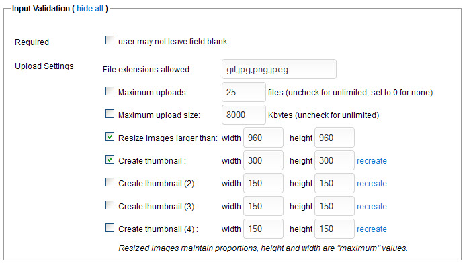This screenshot has width=471, height=269.
Task: Check the Maximum uploads checkbox
Action: click(x=110, y=92)
